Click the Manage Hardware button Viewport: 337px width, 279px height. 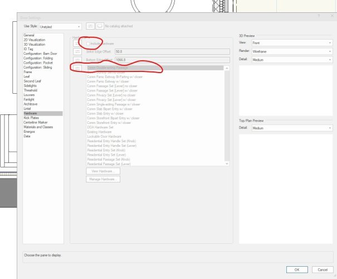(102, 179)
